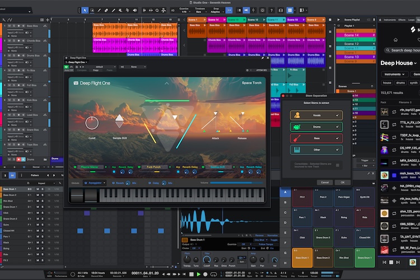Open the Instruments tab in the browser
This screenshot has height=280, width=420.
[389, 20]
